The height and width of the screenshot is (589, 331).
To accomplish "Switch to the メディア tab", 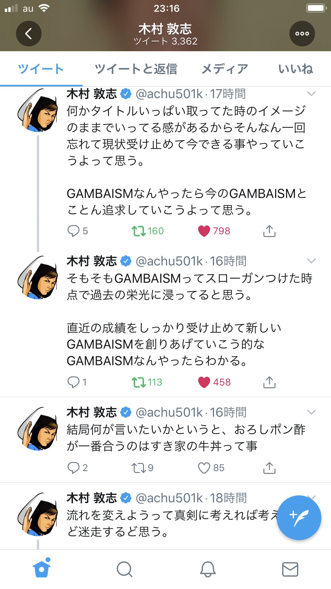I will pos(225,69).
